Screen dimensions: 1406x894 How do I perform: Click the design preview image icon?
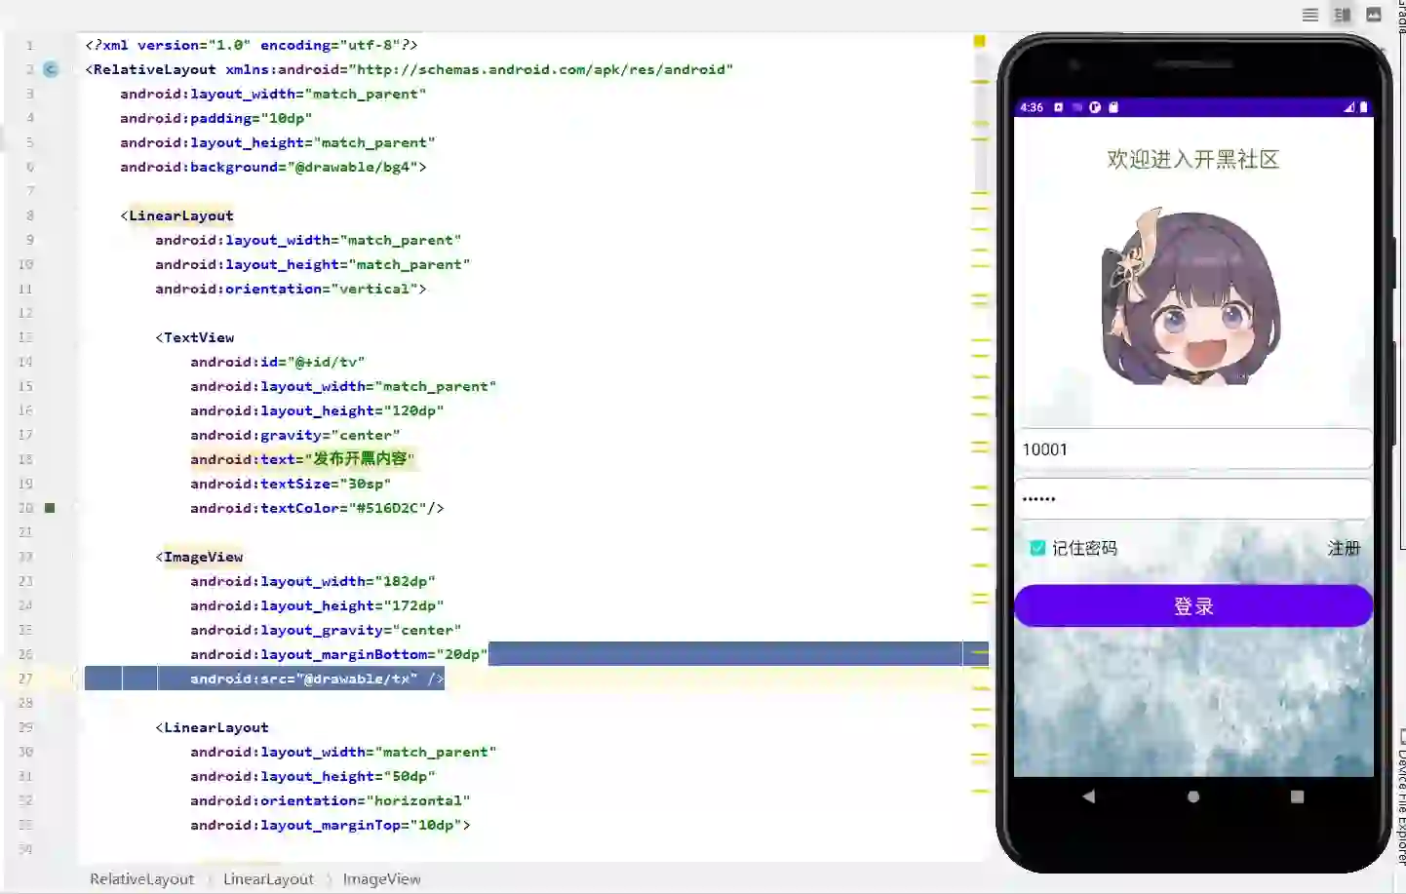pos(1374,15)
